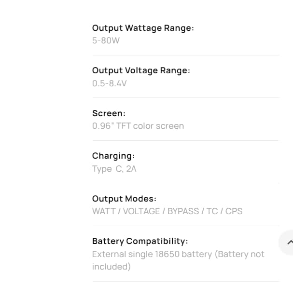Click the WATT output mode text
The image size is (293, 285).
(x=103, y=211)
